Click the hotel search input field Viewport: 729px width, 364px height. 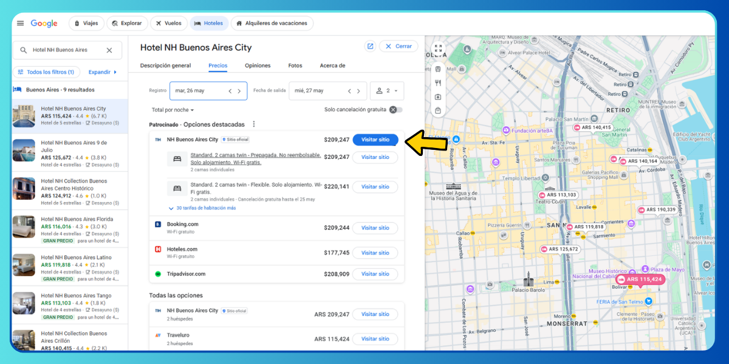click(67, 50)
